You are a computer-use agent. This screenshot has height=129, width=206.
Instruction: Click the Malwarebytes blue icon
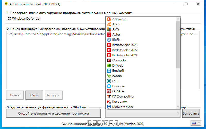pos(109,107)
